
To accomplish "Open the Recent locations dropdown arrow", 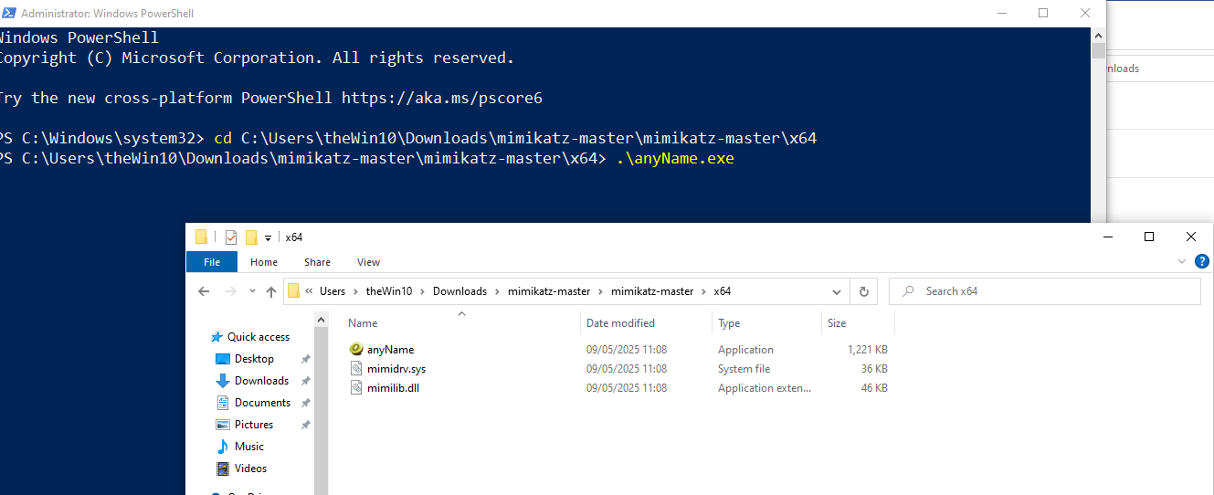I will [253, 292].
